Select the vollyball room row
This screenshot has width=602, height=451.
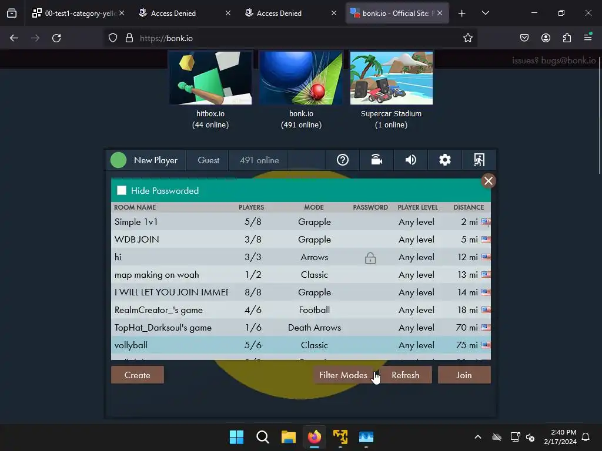click(x=301, y=345)
